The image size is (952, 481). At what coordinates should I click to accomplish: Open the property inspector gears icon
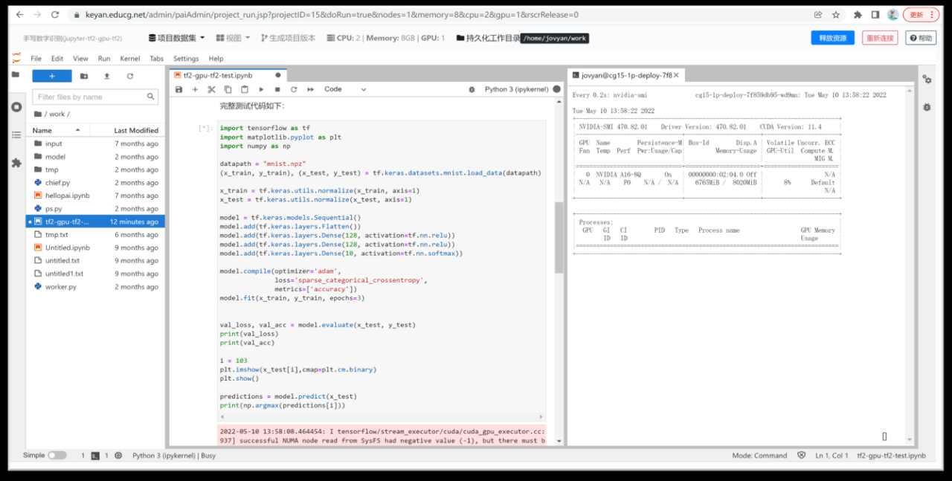click(x=927, y=80)
